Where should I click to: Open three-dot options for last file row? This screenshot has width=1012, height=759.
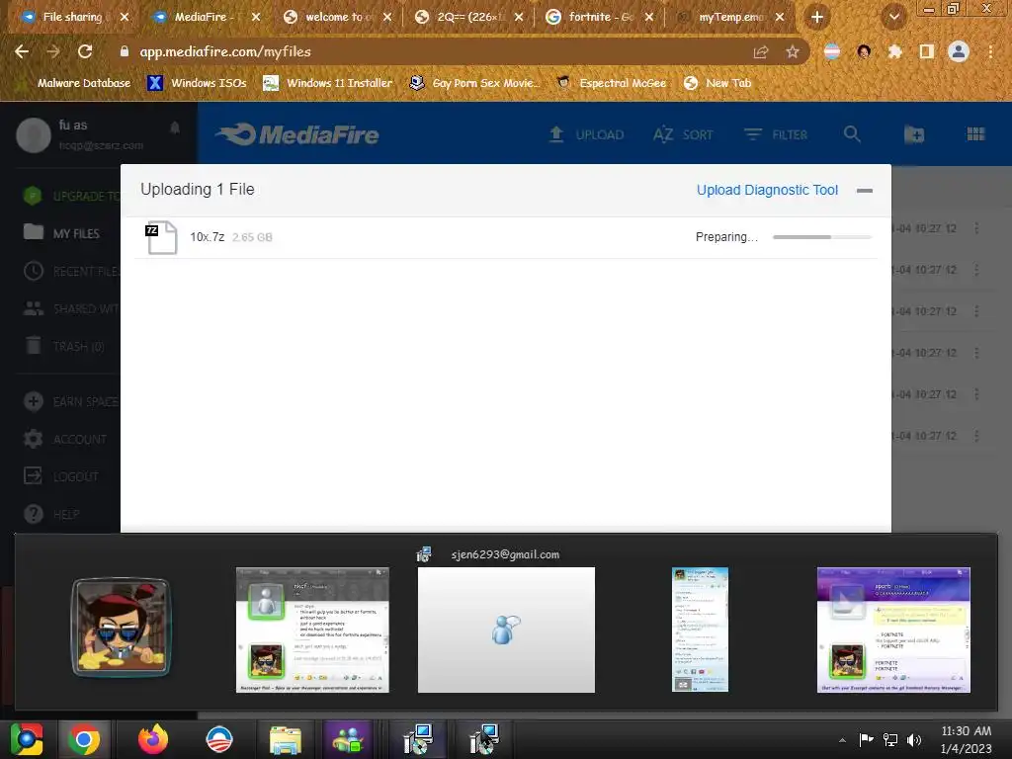click(x=976, y=436)
